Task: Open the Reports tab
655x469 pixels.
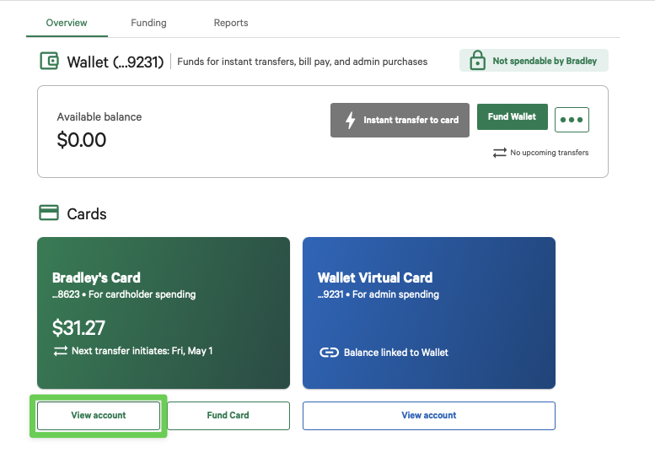Action: click(230, 23)
